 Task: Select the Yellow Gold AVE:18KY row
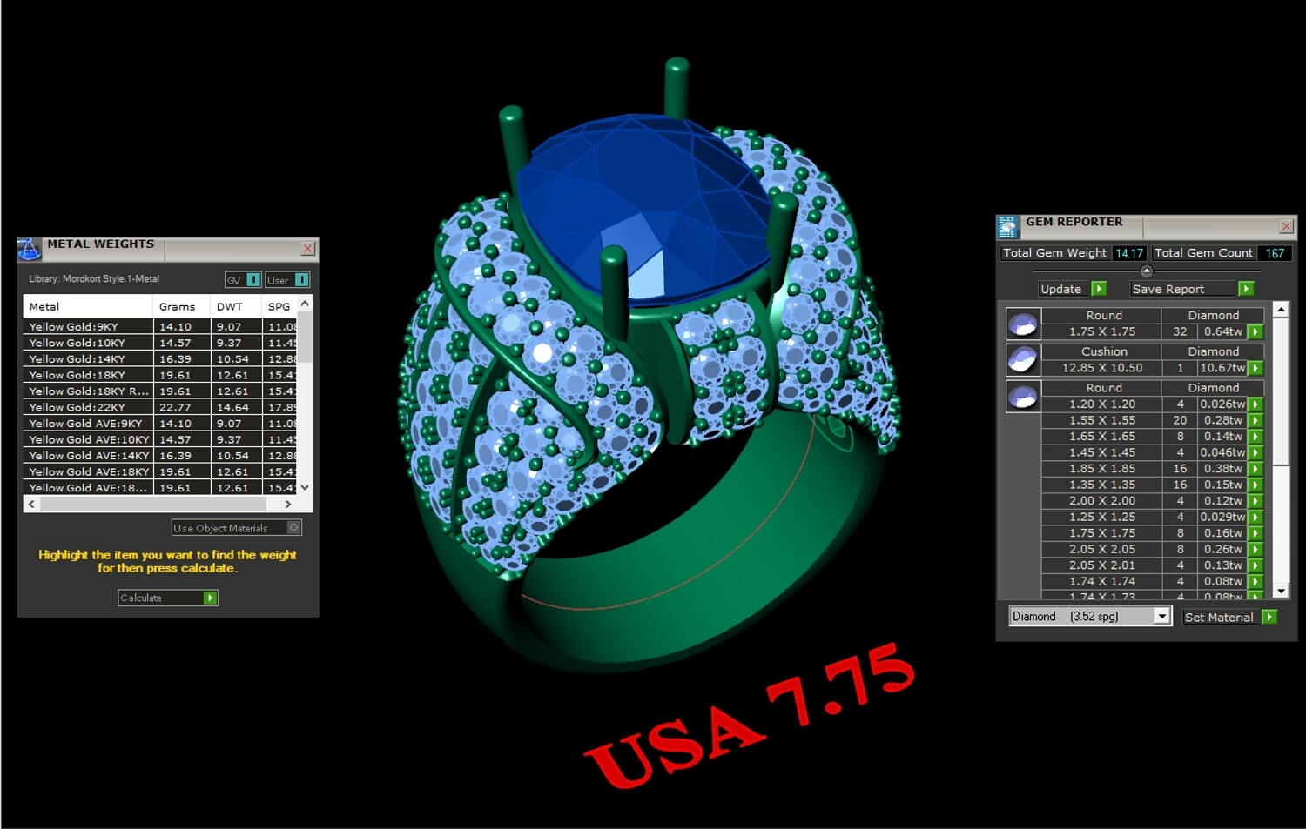(160, 472)
